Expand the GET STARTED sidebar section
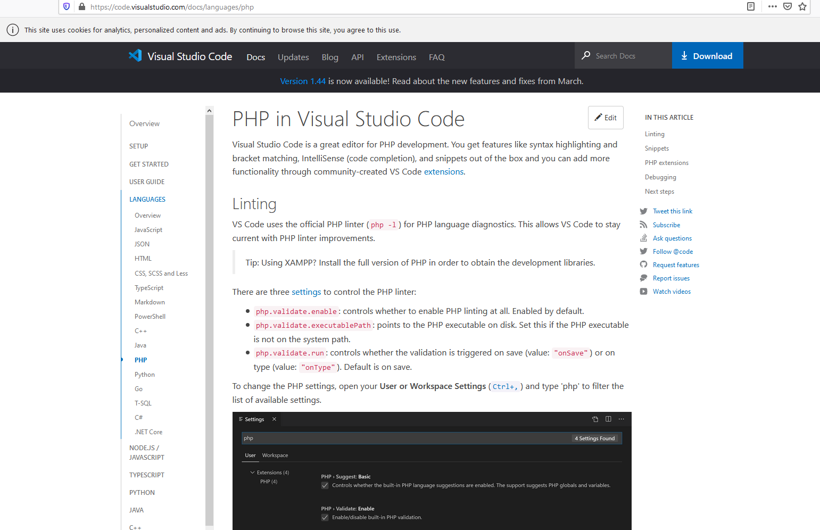The height and width of the screenshot is (530, 820). click(149, 164)
